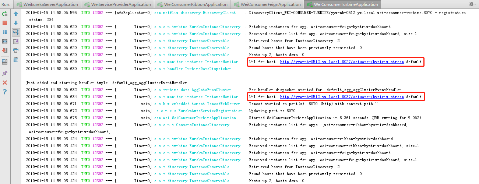Screen dimensions: 479x184
Task: Click the o.s.b.w.embedded.tomcat.TomcatWebServer logger name
Action: 197,104
